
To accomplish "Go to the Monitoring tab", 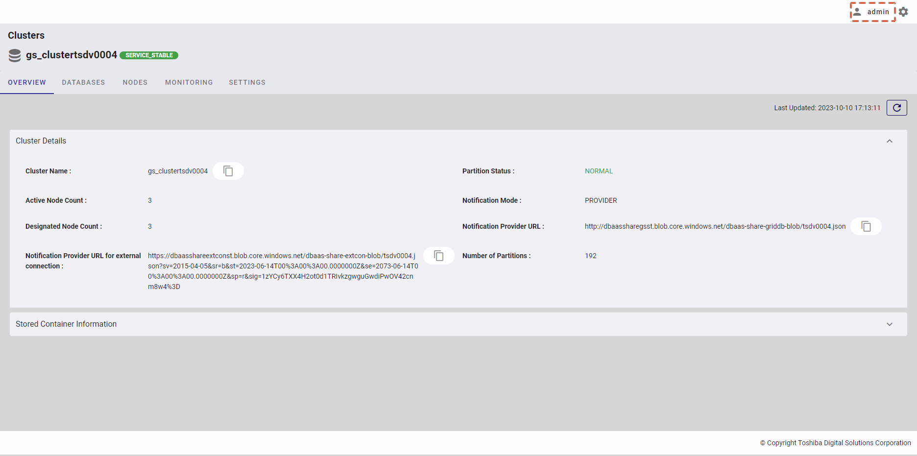I will [x=189, y=82].
